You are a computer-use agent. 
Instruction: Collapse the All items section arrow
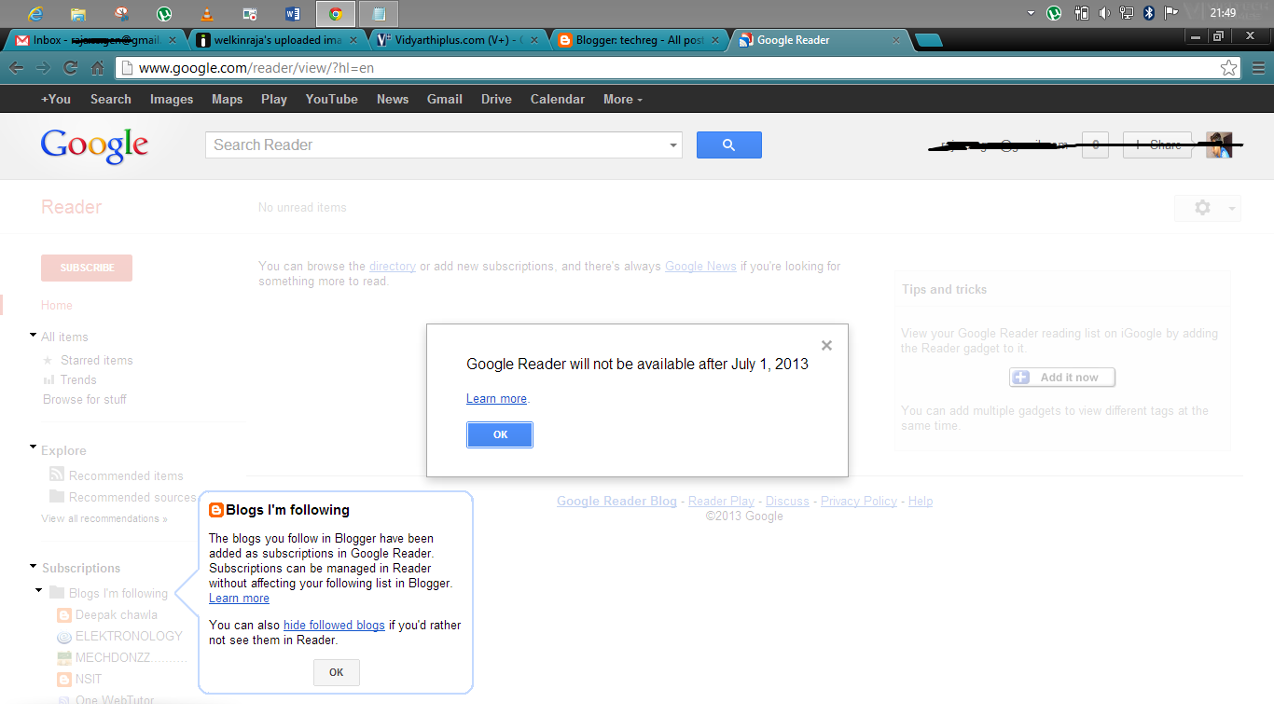click(x=34, y=334)
